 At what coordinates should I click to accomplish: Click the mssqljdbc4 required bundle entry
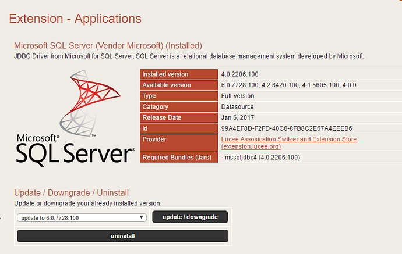click(x=261, y=158)
